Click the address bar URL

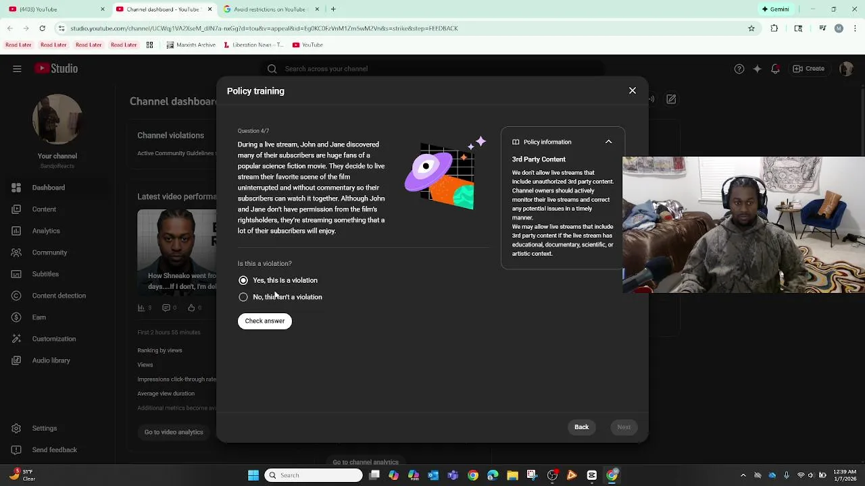(x=264, y=28)
